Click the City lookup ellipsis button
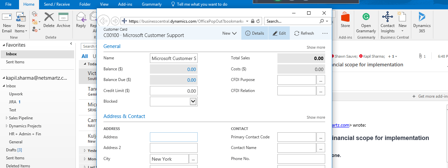Screen dimensions: 448x168 (x=193, y=159)
